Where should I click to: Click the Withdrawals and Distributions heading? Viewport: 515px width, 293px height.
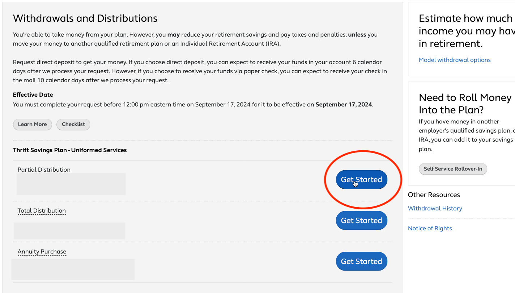(85, 18)
